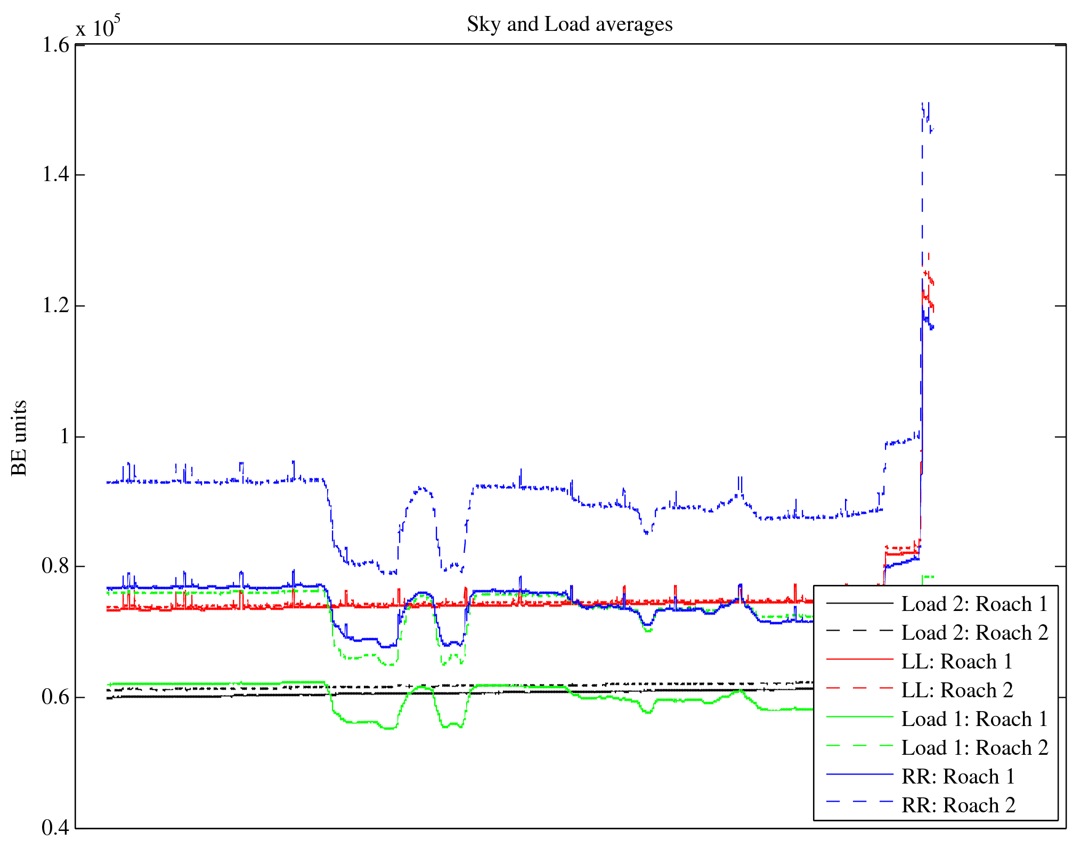1081x848 pixels.
Task: Click 'LL: Roach 2' legend label
Action: (x=956, y=690)
